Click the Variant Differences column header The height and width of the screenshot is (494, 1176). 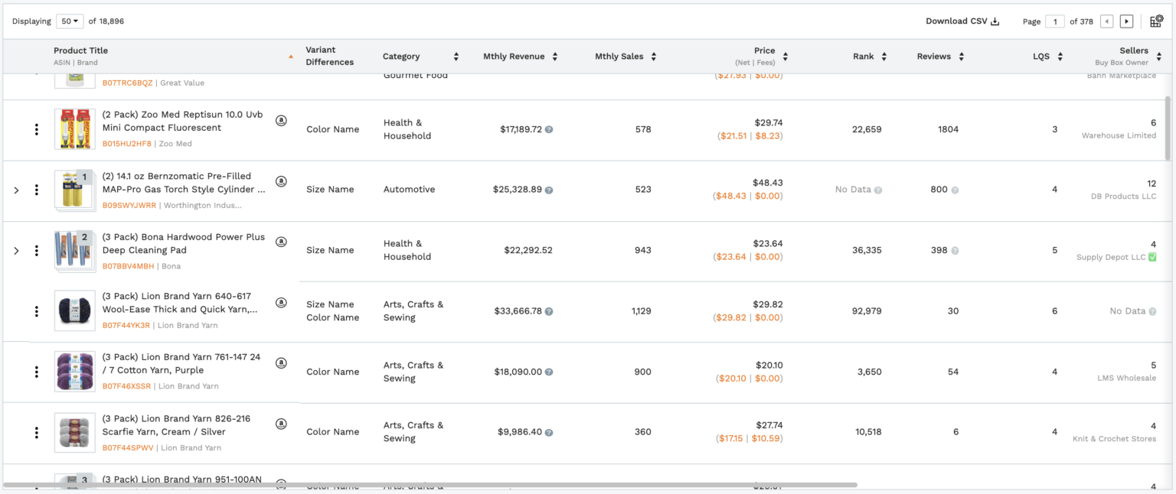[x=331, y=56]
